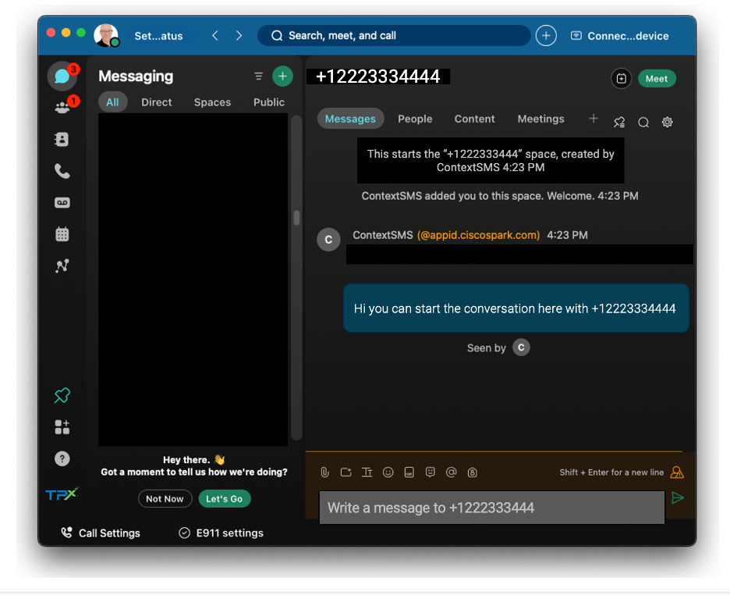Open the Contacts icon in sidebar
The width and height of the screenshot is (730, 595).
(62, 139)
